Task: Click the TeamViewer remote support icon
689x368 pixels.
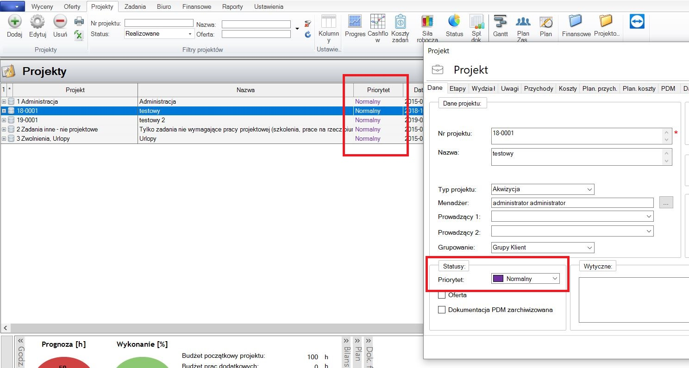Action: click(x=637, y=21)
